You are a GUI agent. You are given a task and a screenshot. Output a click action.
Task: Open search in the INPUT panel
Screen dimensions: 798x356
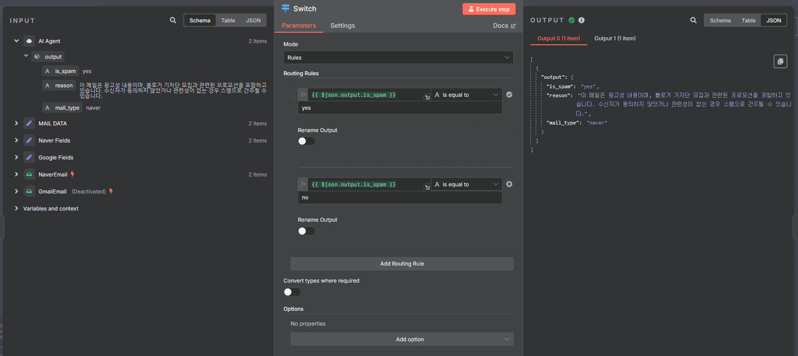[173, 20]
